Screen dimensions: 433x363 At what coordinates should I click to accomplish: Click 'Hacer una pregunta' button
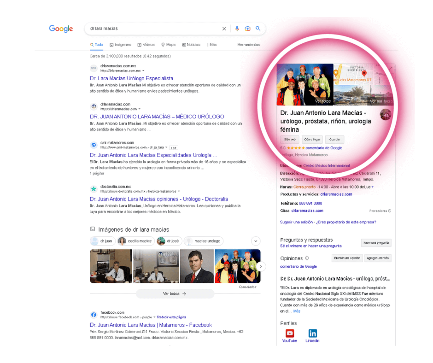(x=376, y=243)
